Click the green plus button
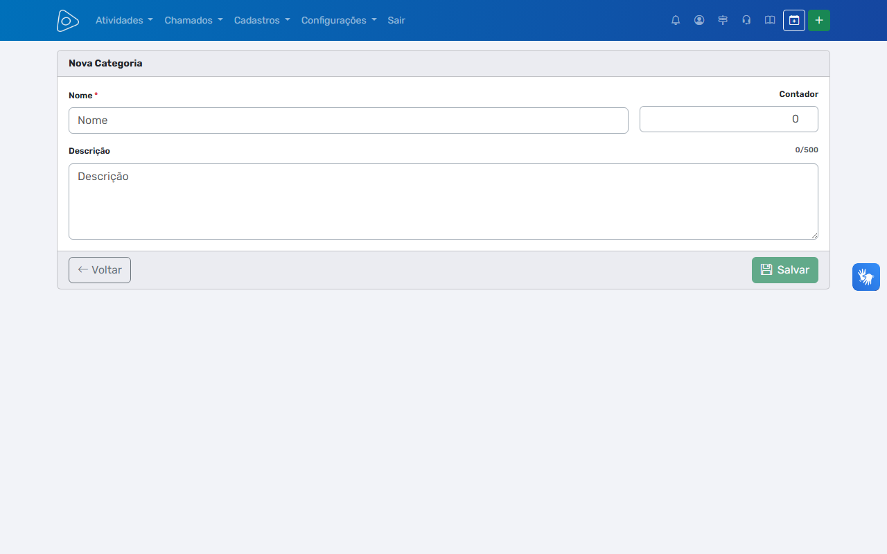Viewport: 887px width, 554px height. coord(819,20)
